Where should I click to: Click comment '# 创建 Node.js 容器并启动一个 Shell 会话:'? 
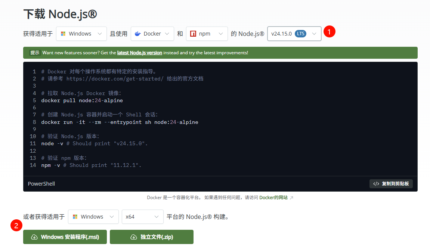(99, 115)
